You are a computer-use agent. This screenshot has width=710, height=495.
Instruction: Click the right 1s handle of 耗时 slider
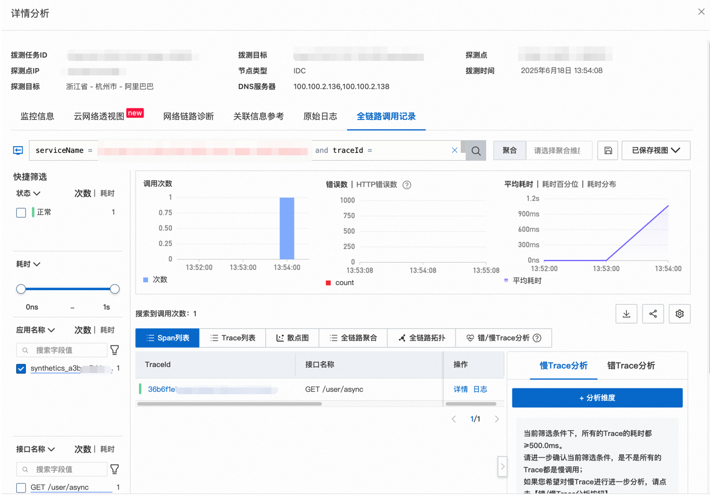115,289
